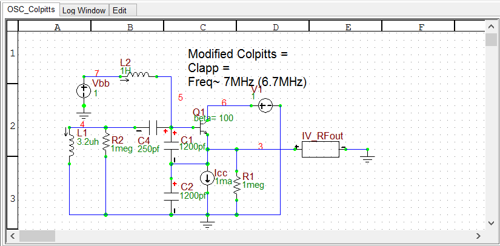Click the vertical scrollbar thumb
This screenshot has width=500, height=246.
491,39
